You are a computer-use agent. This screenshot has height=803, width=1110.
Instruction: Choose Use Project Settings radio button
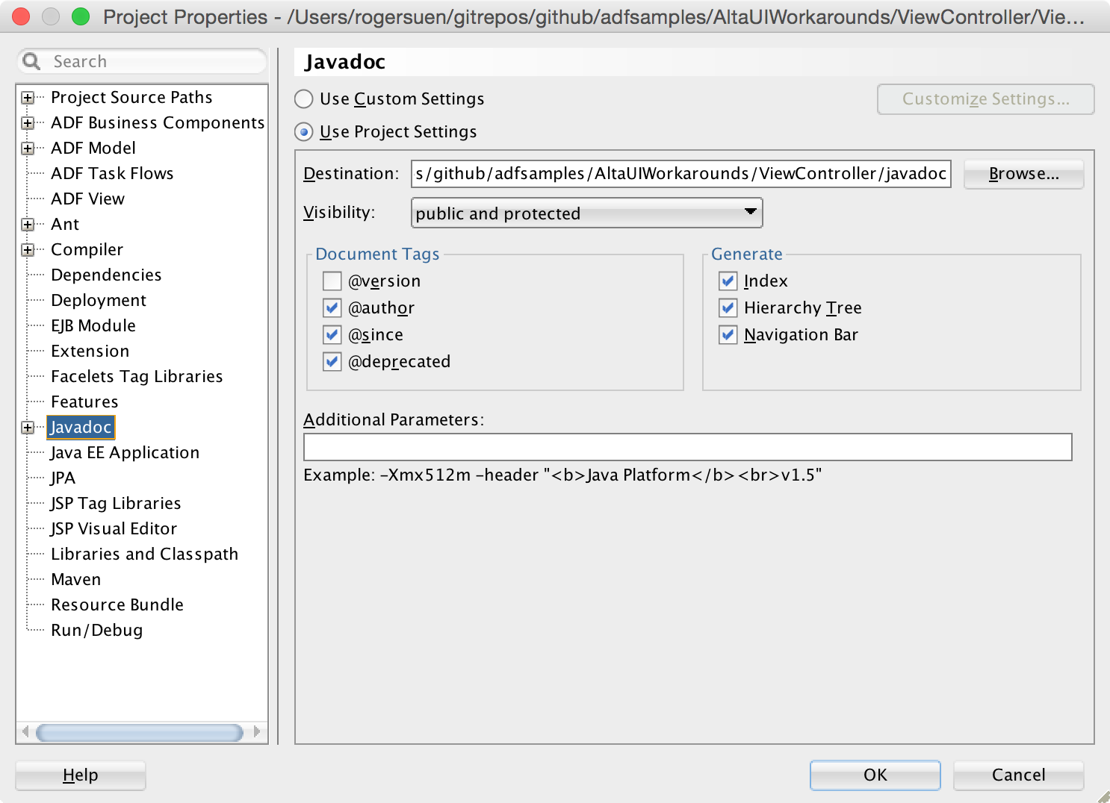(304, 132)
